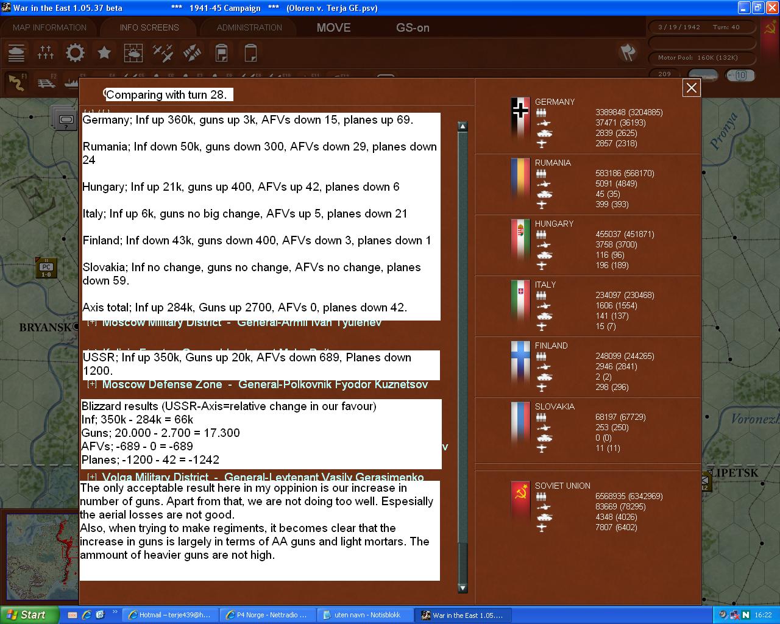
Task: Select the F1 move mode arrow
Action: click(x=16, y=83)
